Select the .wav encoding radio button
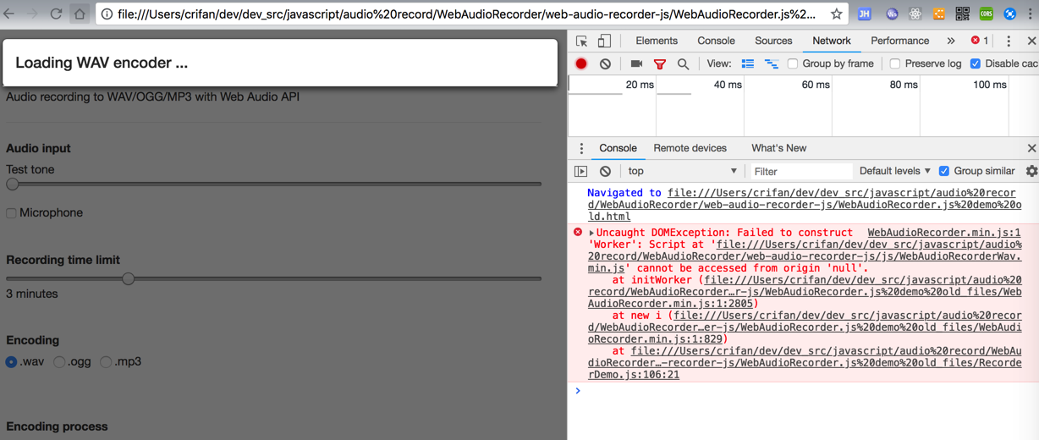This screenshot has height=440, width=1039. coord(11,362)
